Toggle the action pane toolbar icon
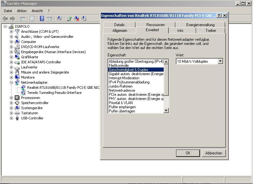This screenshot has height=184, width=253. click(49, 19)
